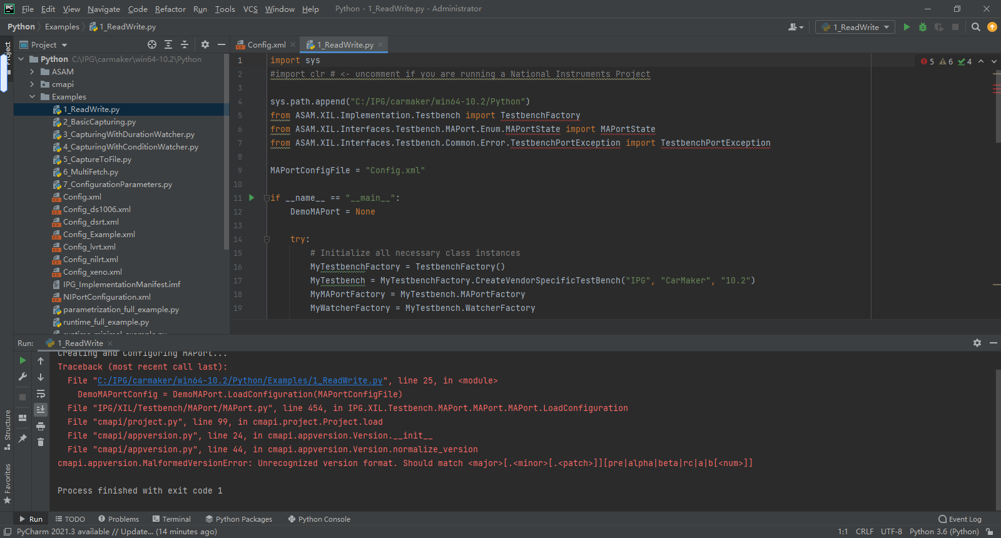Select 6_MultiFetch.py file

pyautogui.click(x=90, y=172)
